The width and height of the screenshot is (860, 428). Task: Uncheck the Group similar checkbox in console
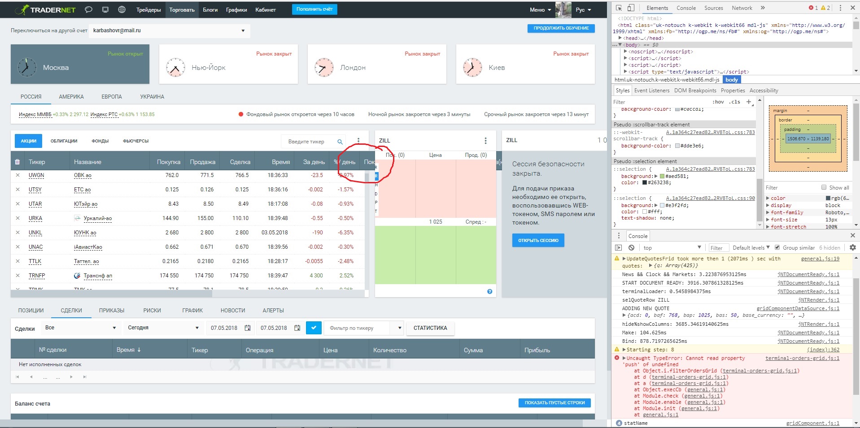point(777,247)
